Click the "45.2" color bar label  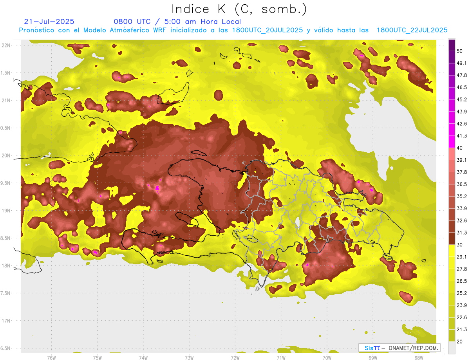(x=462, y=99)
